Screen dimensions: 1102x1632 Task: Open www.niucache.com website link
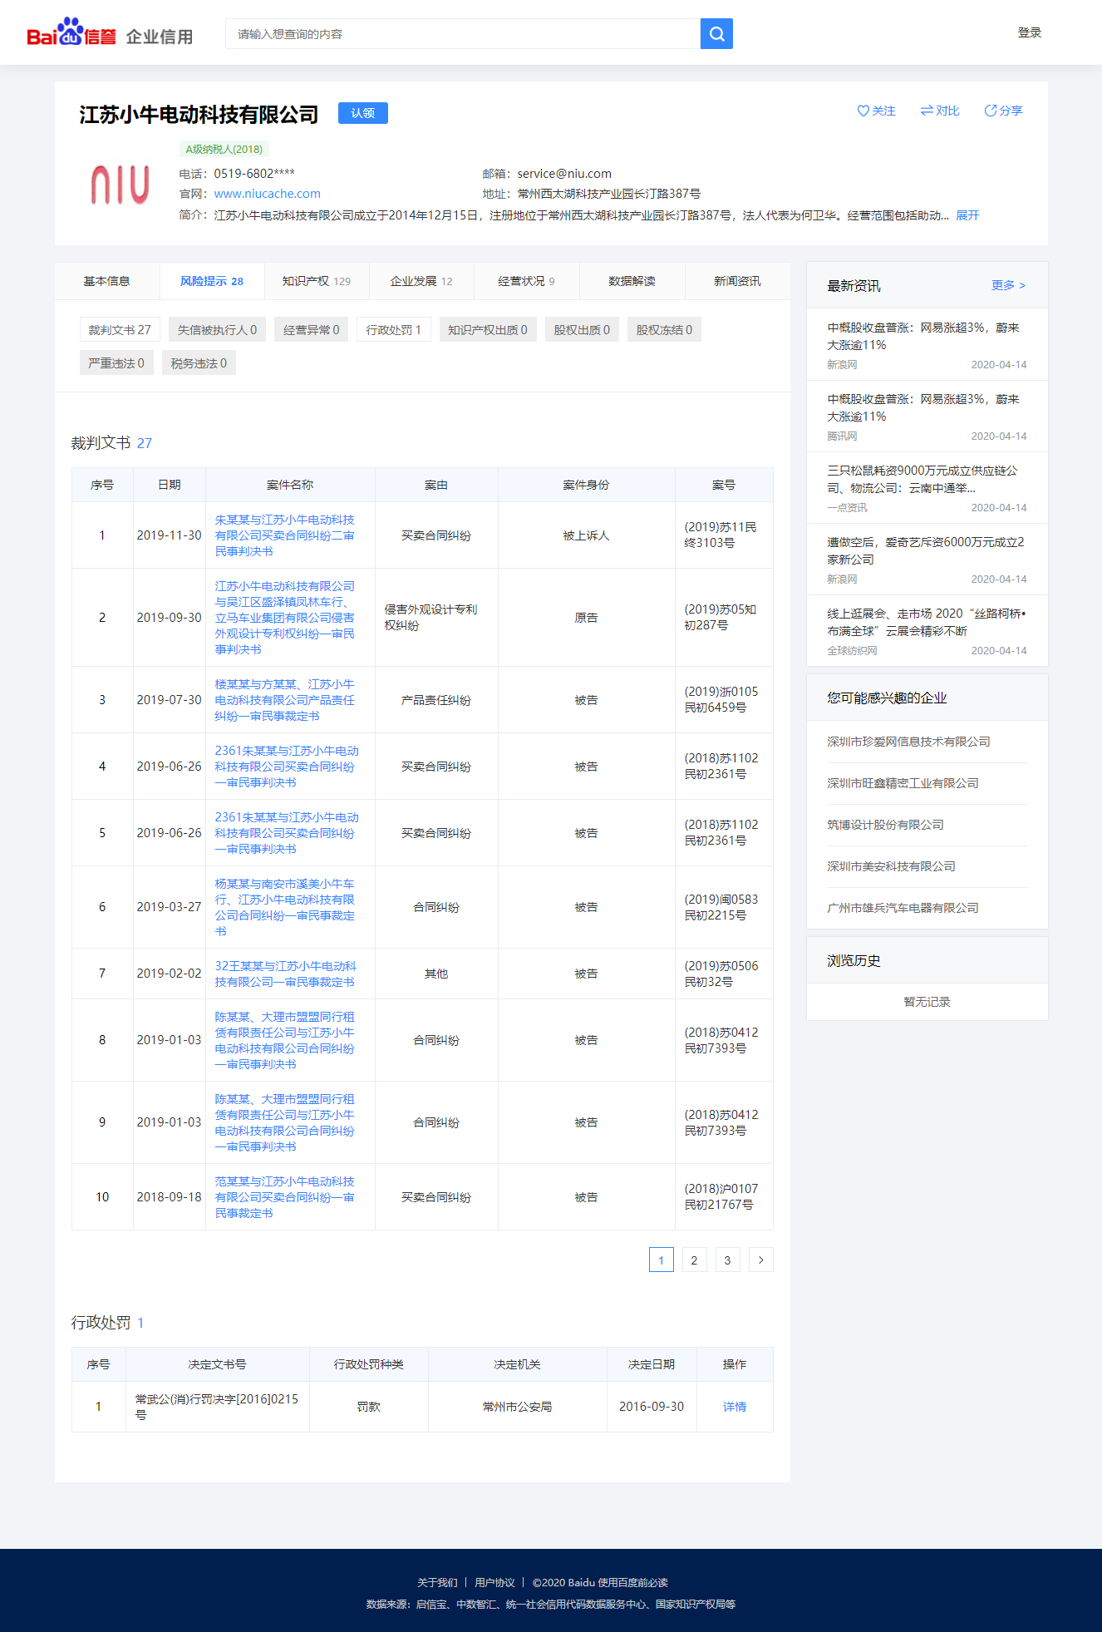[267, 194]
